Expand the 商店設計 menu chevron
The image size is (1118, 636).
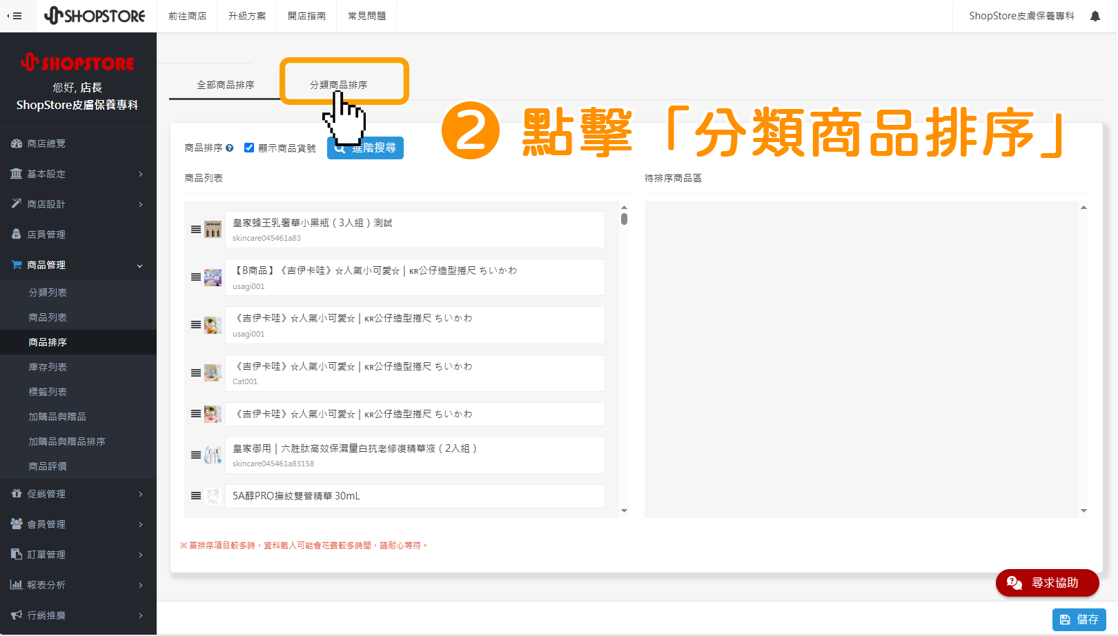click(x=140, y=204)
